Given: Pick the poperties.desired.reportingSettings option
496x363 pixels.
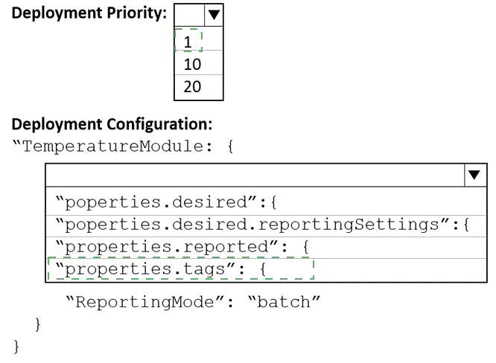Looking at the screenshot, I should (266, 226).
